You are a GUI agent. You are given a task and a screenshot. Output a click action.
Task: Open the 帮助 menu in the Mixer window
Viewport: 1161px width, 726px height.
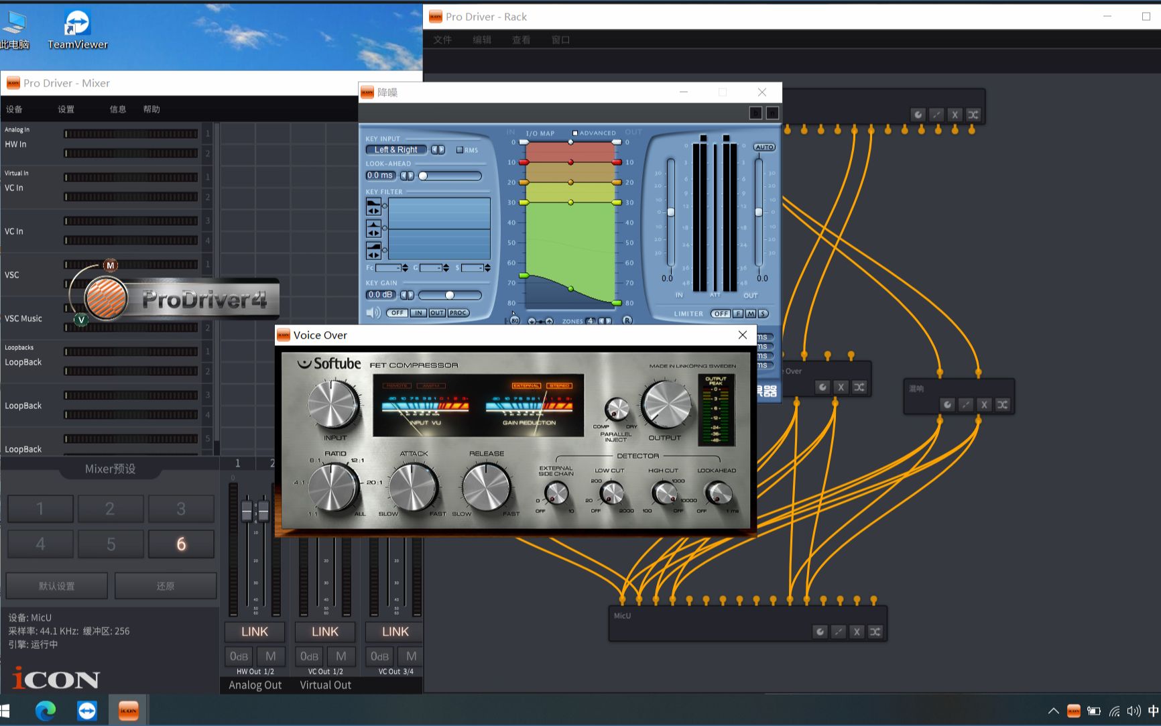[151, 109]
